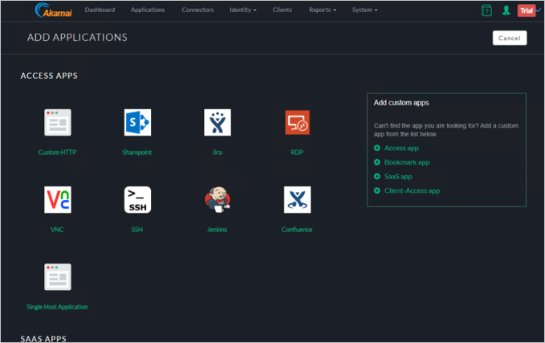
Task: Open the Connectors menu item
Action: pyautogui.click(x=197, y=10)
